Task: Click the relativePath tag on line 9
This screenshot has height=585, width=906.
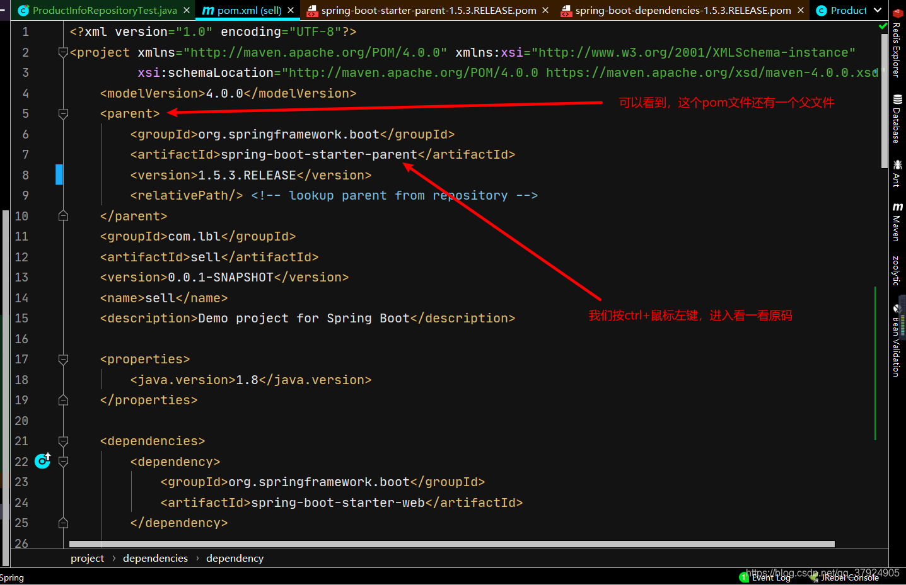Action: [x=187, y=196]
